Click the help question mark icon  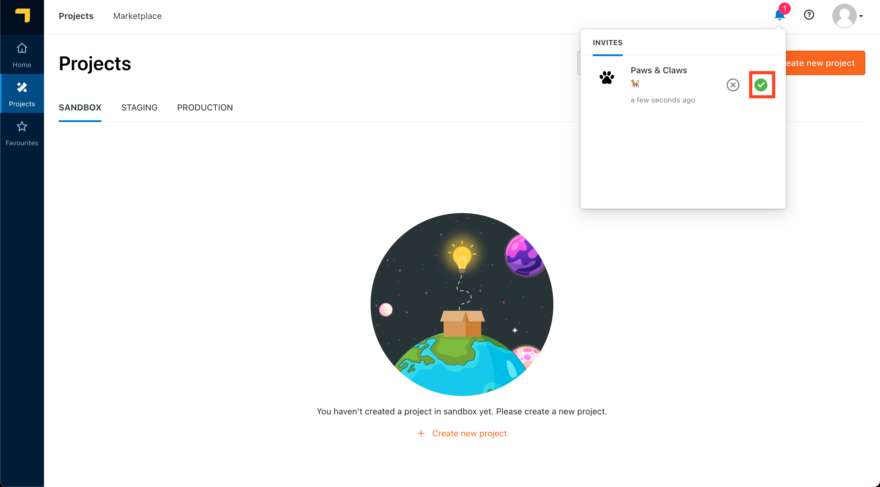coord(809,15)
